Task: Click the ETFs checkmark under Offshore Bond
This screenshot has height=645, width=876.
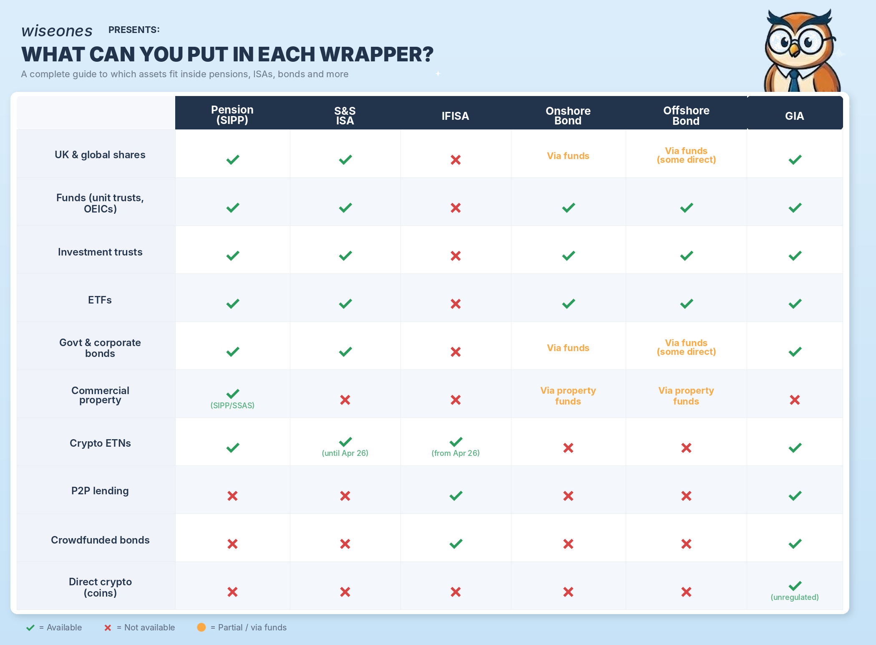Action: pyautogui.click(x=686, y=304)
